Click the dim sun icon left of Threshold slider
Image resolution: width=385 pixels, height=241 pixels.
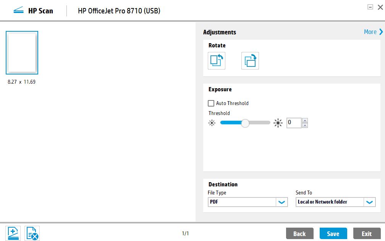coord(212,123)
